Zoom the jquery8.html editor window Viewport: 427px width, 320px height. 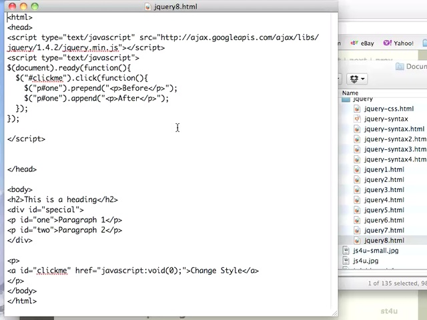35,6
